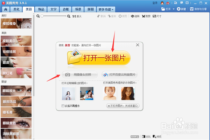Open the 文字 tab
This screenshot has width=210, height=140.
(54, 9)
